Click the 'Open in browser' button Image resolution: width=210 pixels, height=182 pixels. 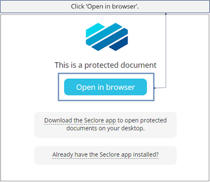click(x=106, y=87)
